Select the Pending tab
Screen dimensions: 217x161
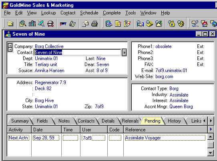(153, 121)
